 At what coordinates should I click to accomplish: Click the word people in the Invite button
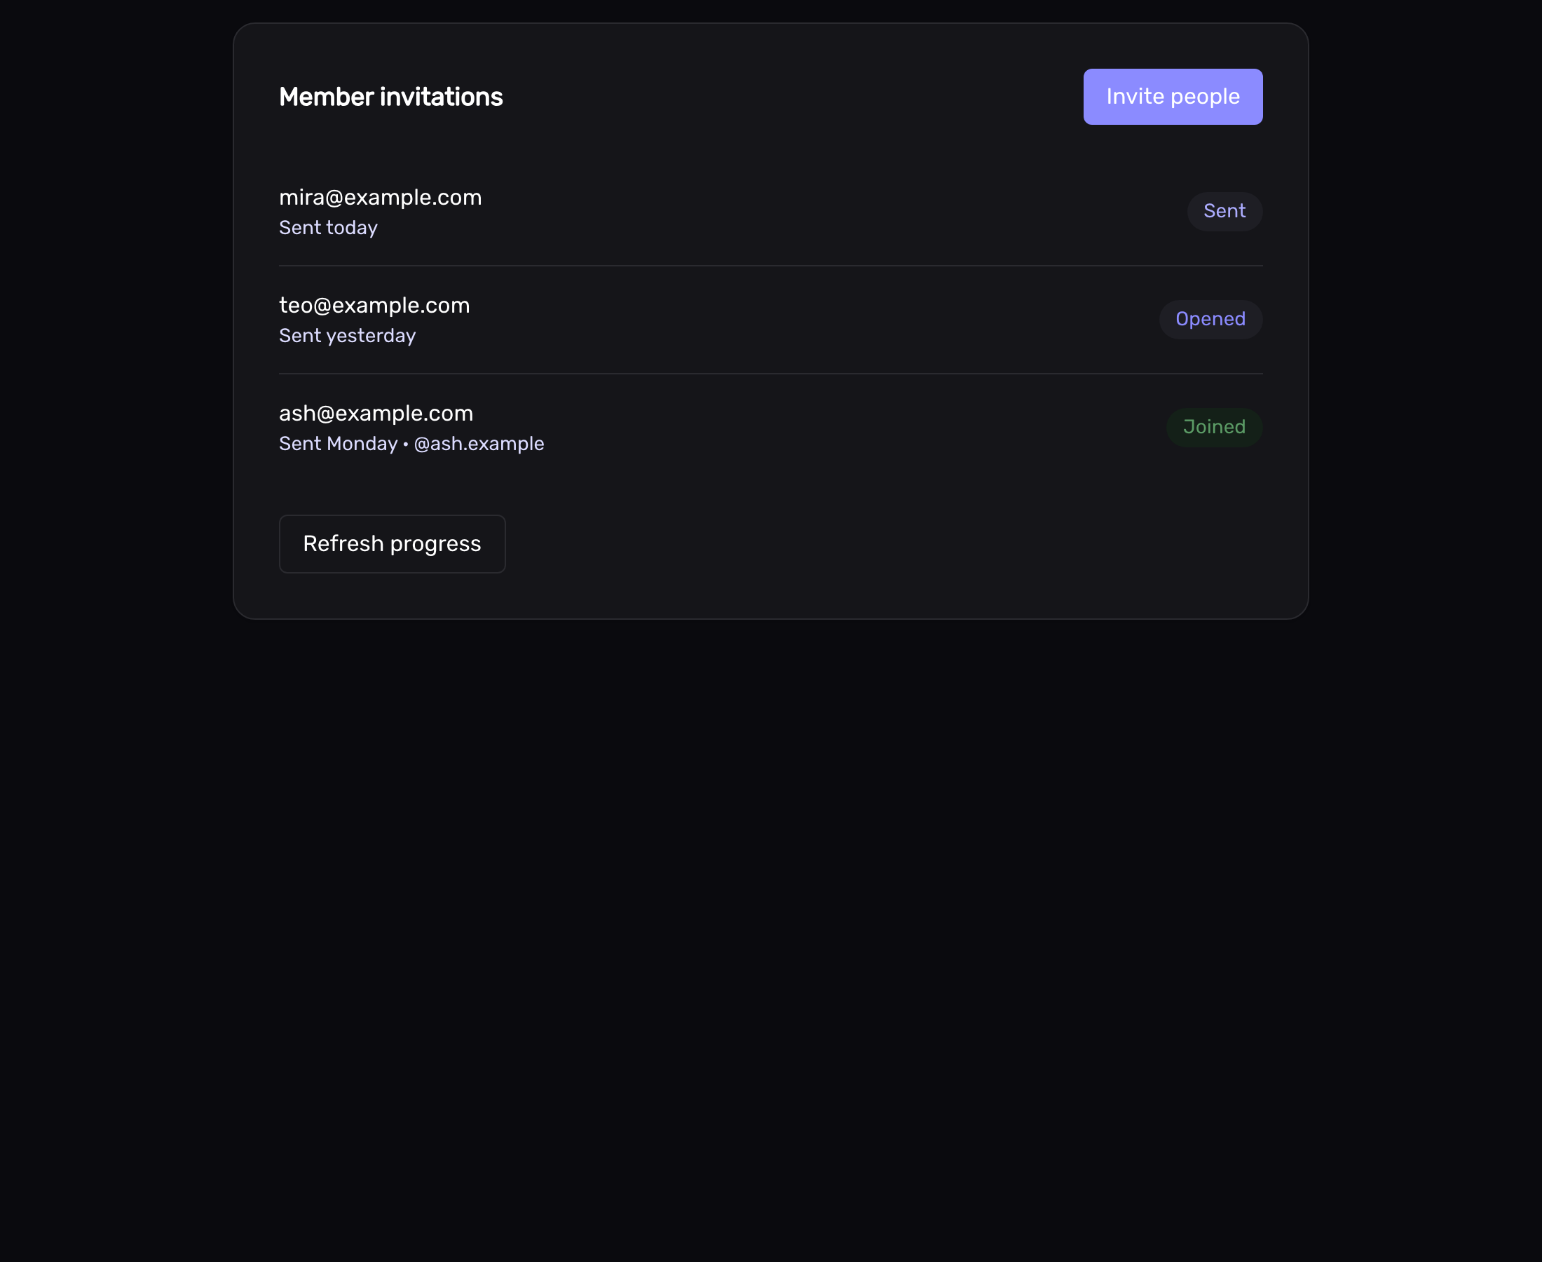pos(1205,97)
